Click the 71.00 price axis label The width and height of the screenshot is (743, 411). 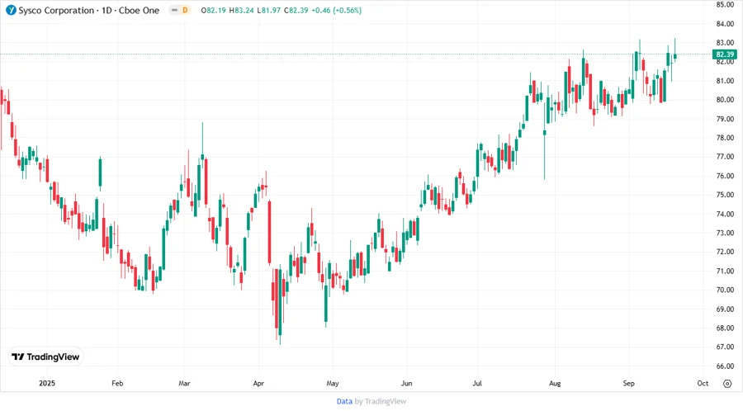click(725, 271)
